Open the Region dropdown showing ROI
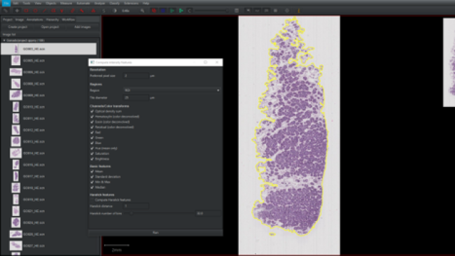Image resolution: width=455 pixels, height=256 pixels. pyautogui.click(x=171, y=90)
